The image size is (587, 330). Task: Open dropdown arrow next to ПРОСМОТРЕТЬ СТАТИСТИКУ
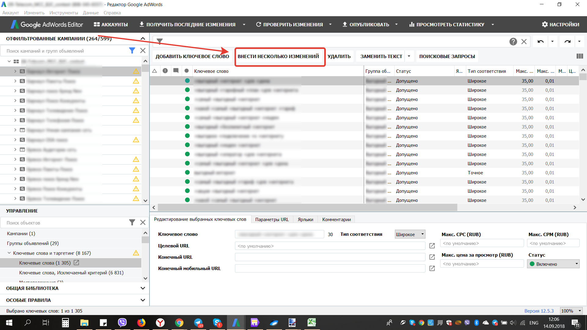pyautogui.click(x=493, y=24)
